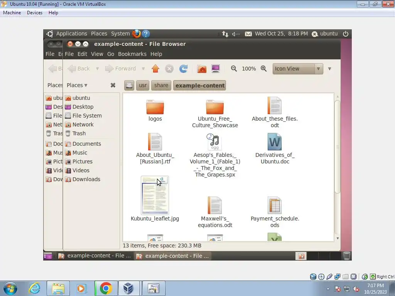Open Ubuntu Applications menu
This screenshot has width=395, height=296.
coord(71,34)
